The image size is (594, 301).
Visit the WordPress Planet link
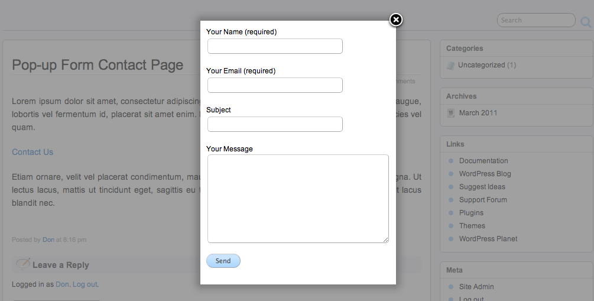(x=488, y=239)
